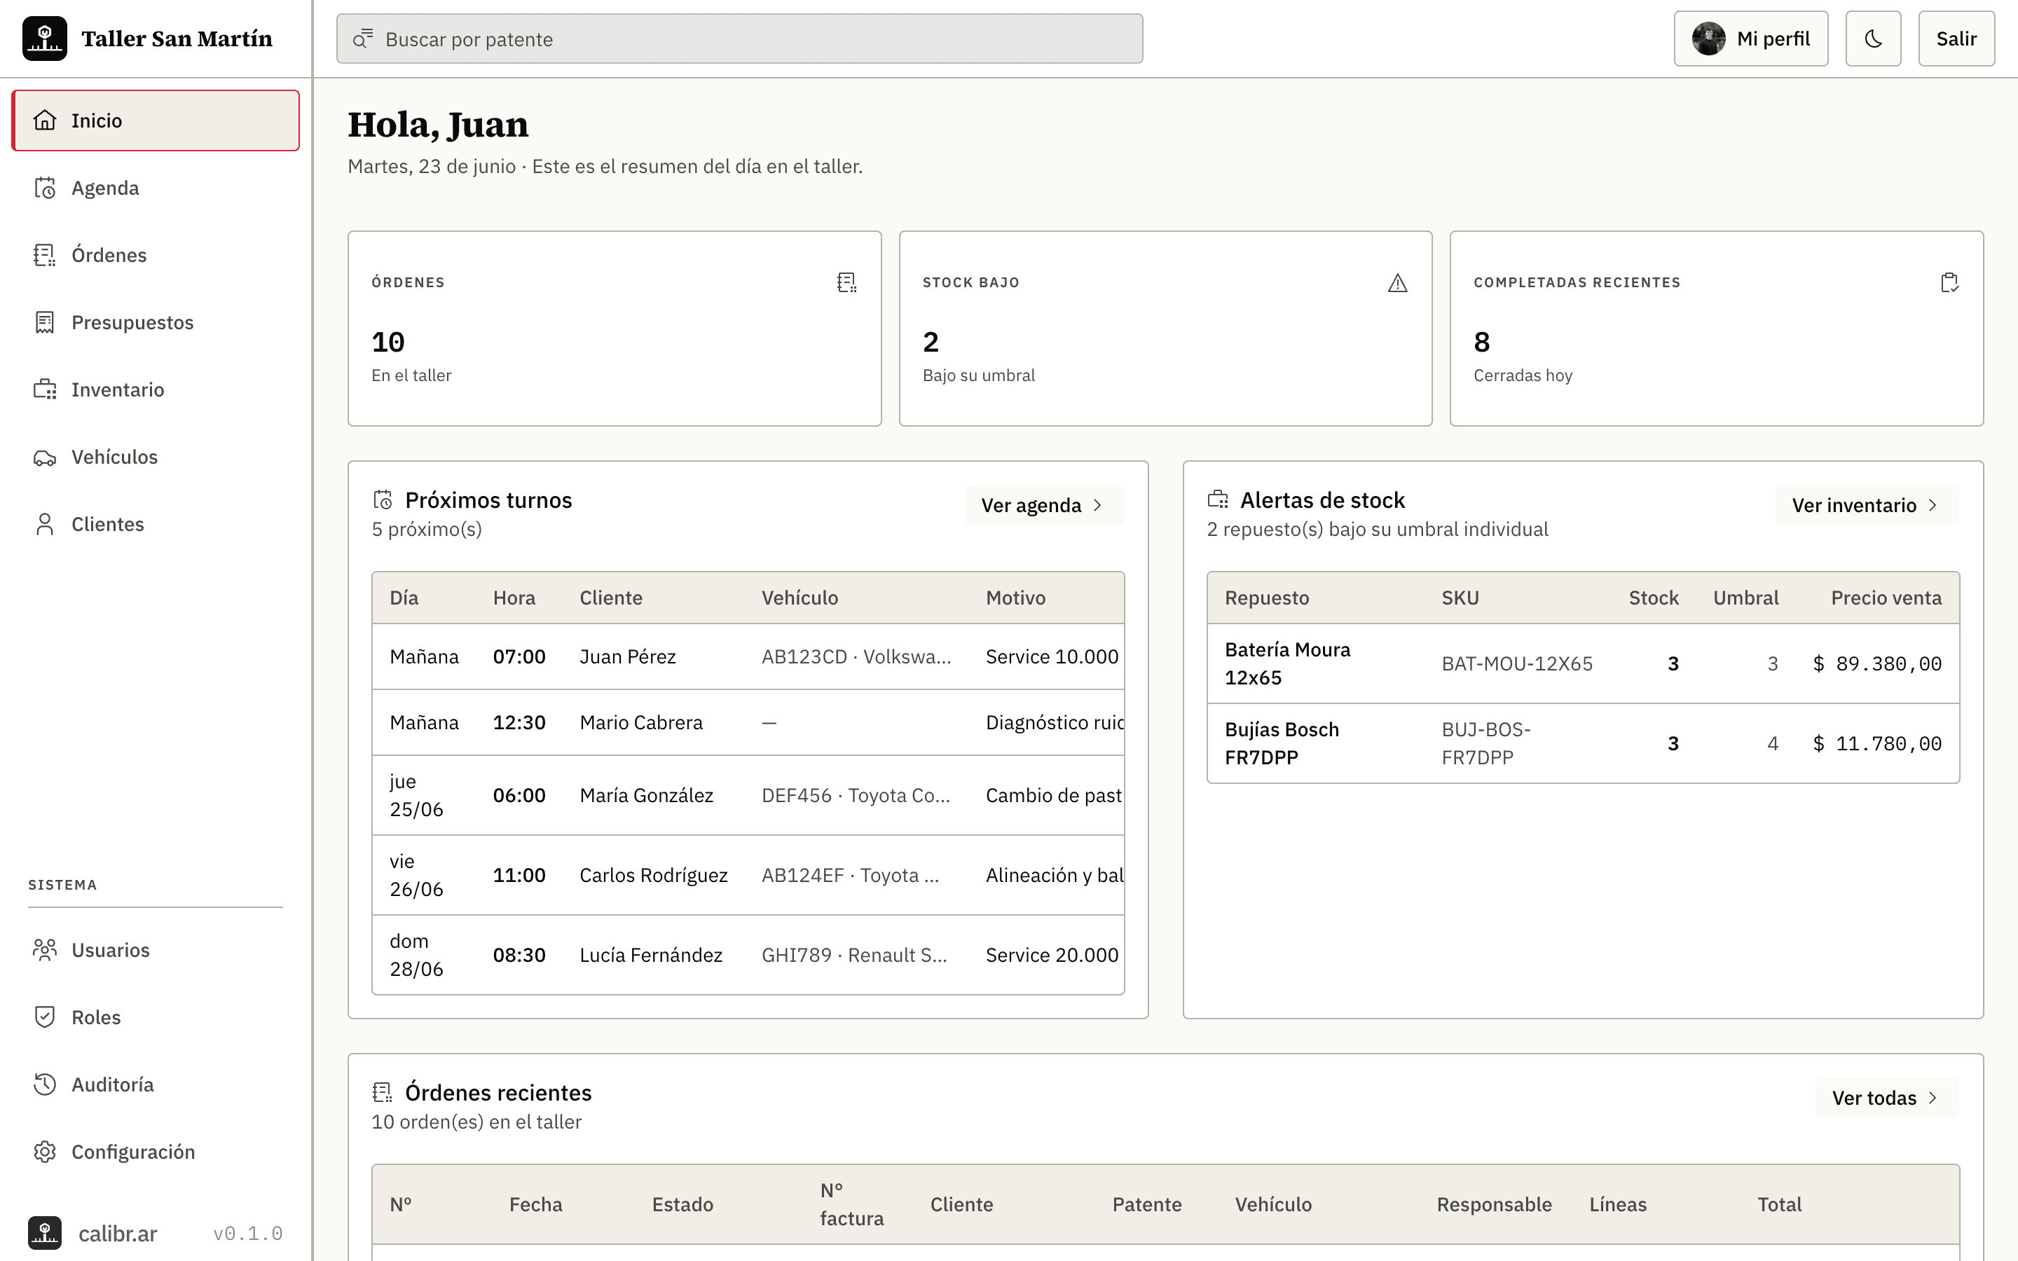Click the SKU BAT-MOU-12X65 cell
2018x1261 pixels.
(1517, 664)
